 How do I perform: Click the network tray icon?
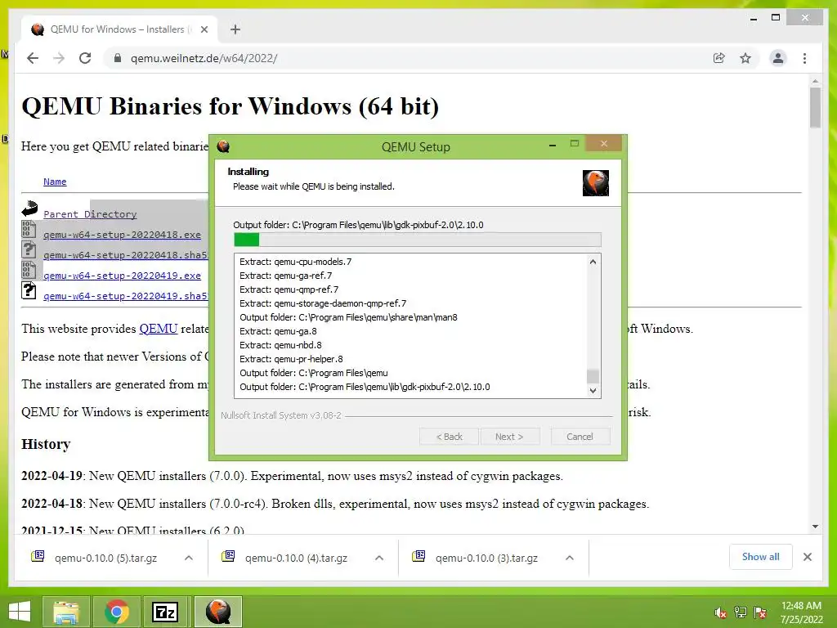click(741, 612)
